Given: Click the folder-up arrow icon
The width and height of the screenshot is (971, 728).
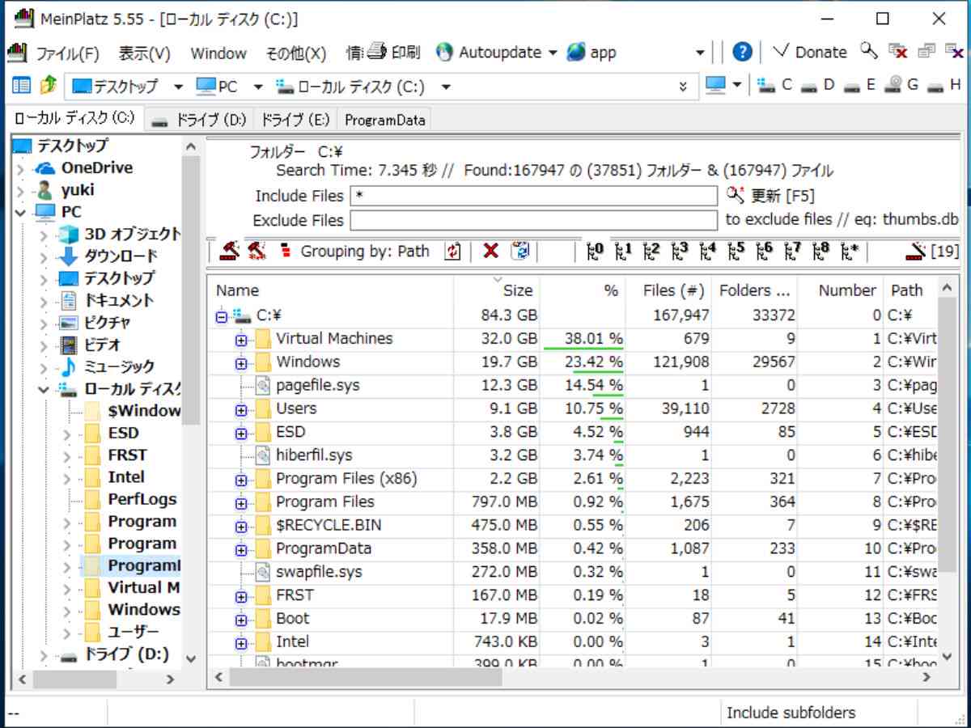Looking at the screenshot, I should pyautogui.click(x=49, y=86).
